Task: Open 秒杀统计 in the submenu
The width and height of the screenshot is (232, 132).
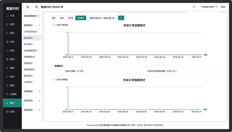Action: pyautogui.click(x=32, y=38)
